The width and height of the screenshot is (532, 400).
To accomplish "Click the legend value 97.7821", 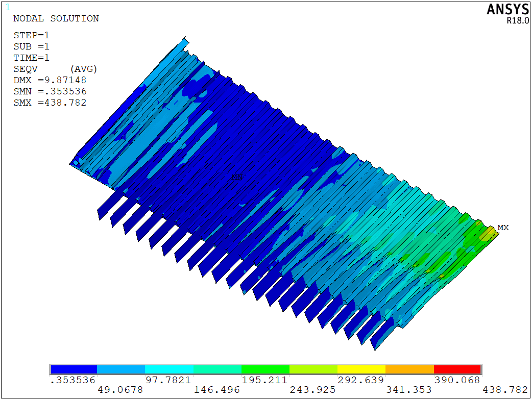I will coord(168,380).
